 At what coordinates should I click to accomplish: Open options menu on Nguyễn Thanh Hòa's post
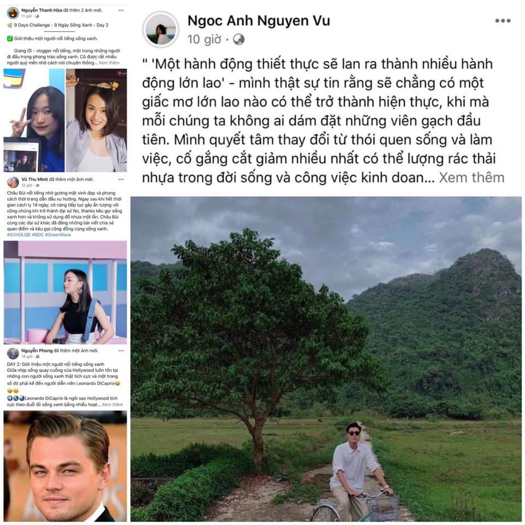coord(121,10)
